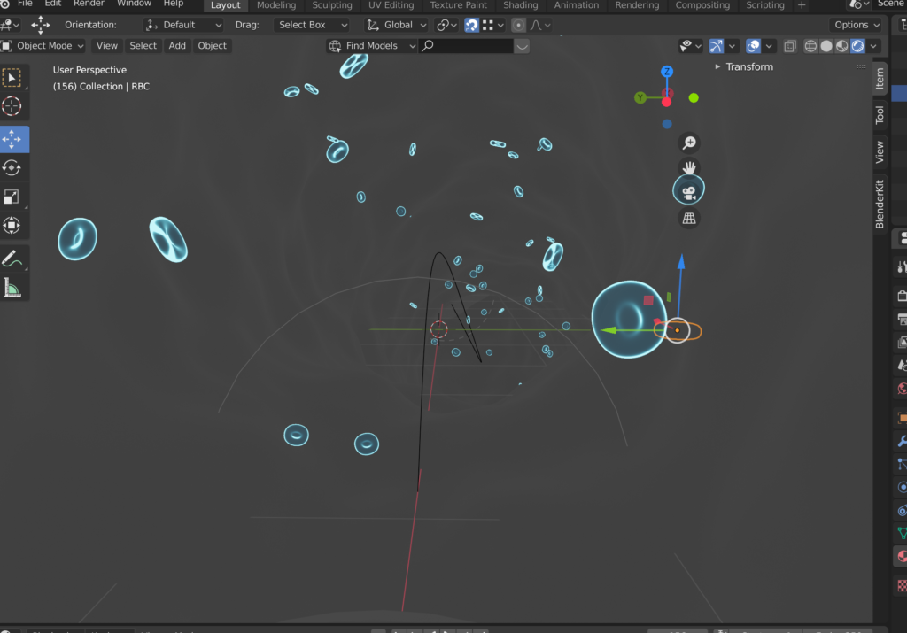Select the Scale tool

[x=12, y=197]
